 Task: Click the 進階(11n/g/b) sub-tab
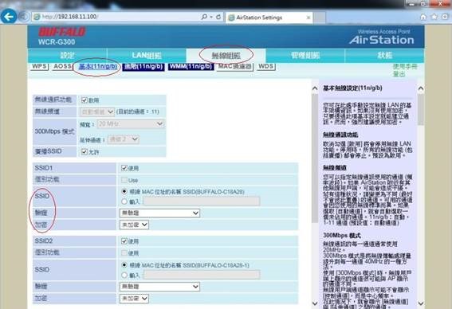143,67
